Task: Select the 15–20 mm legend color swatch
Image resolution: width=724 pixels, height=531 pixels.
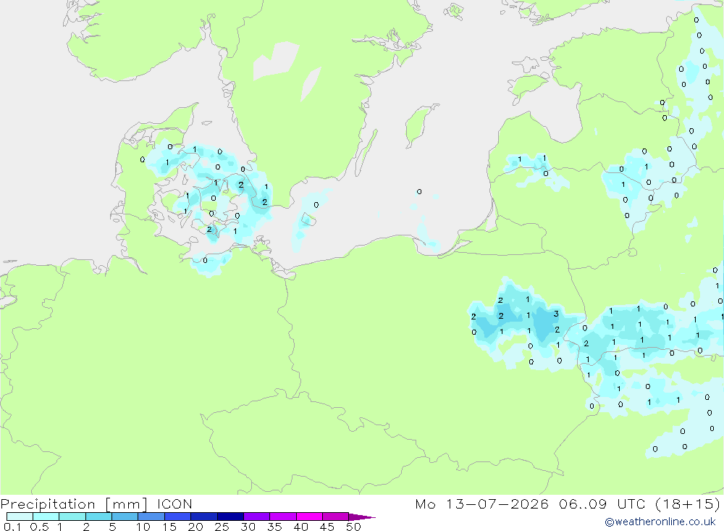Action: pyautogui.click(x=178, y=517)
